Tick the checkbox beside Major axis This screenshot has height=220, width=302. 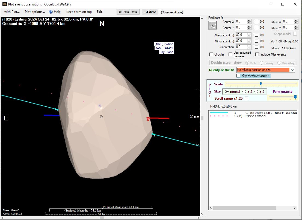257,35
